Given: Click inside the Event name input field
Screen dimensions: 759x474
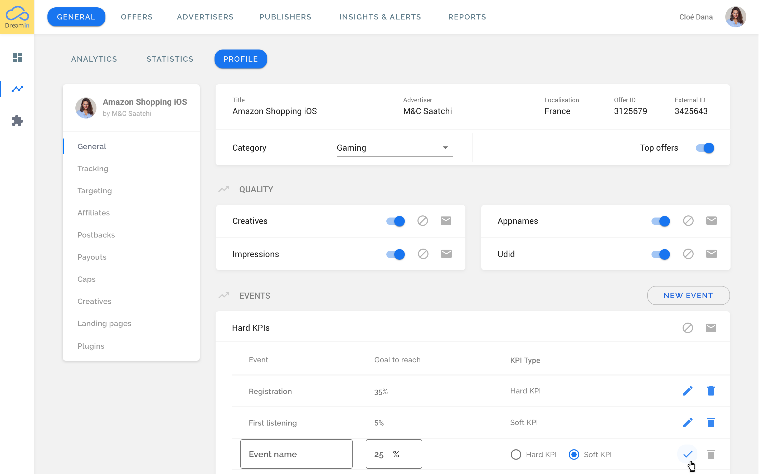Looking at the screenshot, I should [296, 454].
